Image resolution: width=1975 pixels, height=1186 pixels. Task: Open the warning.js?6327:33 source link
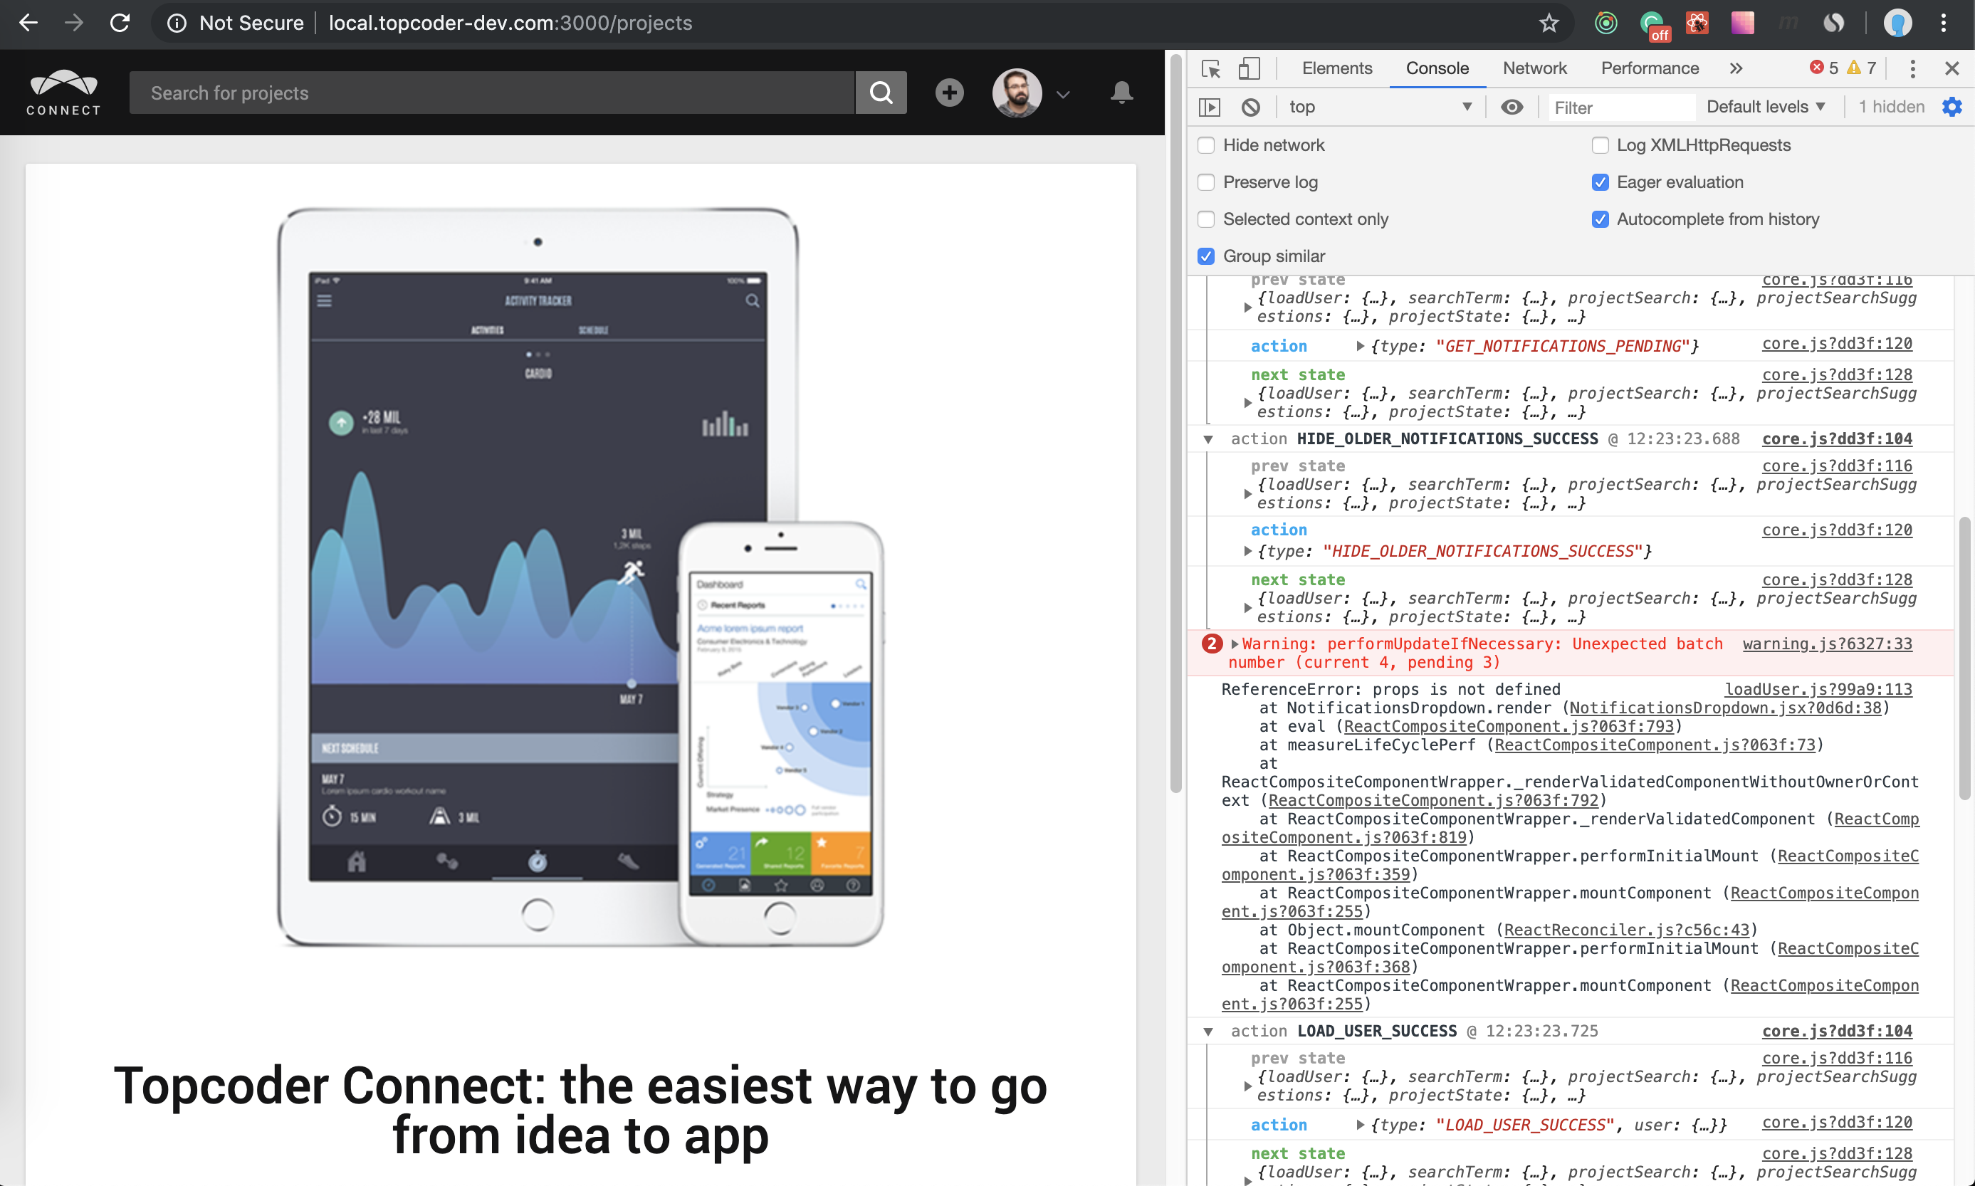[1826, 644]
